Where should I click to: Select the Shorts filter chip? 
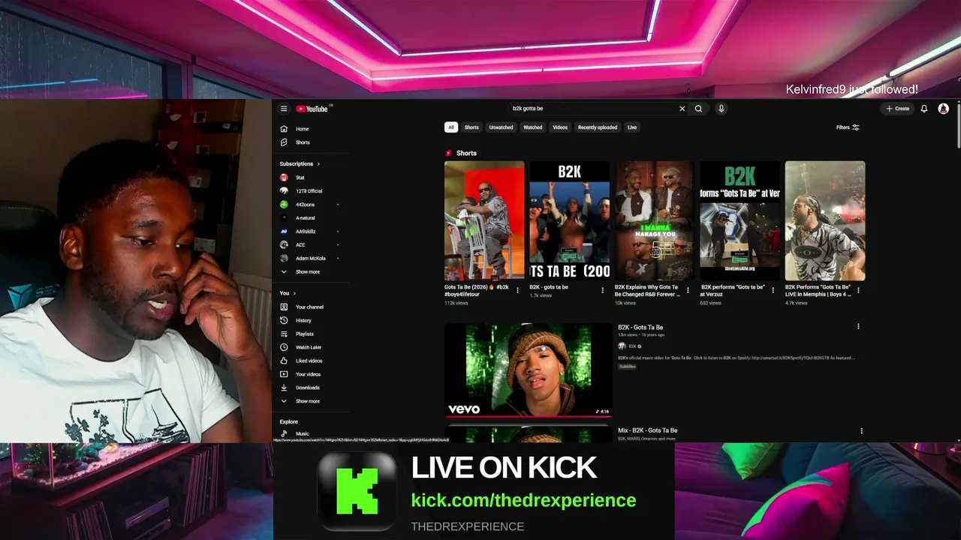coord(471,127)
